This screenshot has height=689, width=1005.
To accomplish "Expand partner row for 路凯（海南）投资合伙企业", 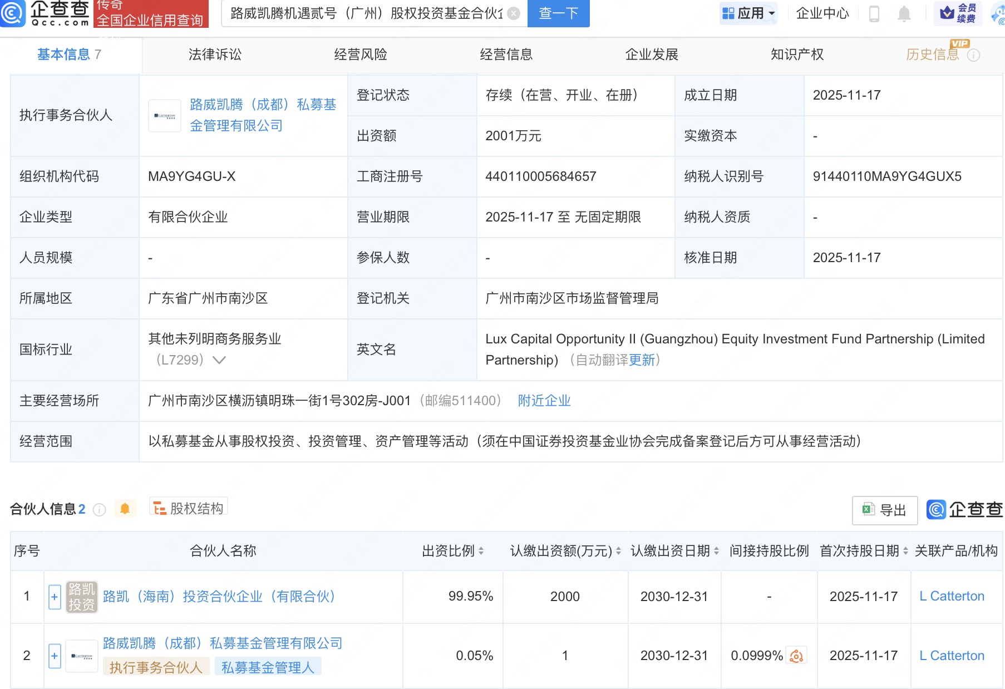I will (x=54, y=597).
